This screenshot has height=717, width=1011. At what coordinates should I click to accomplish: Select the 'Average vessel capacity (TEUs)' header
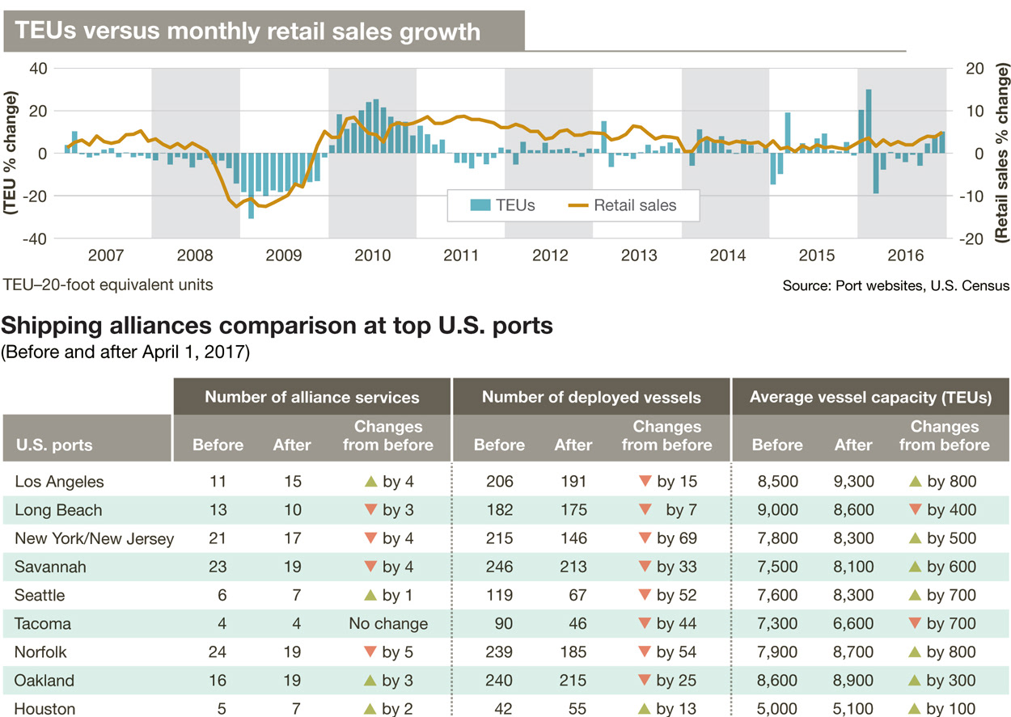click(x=870, y=397)
